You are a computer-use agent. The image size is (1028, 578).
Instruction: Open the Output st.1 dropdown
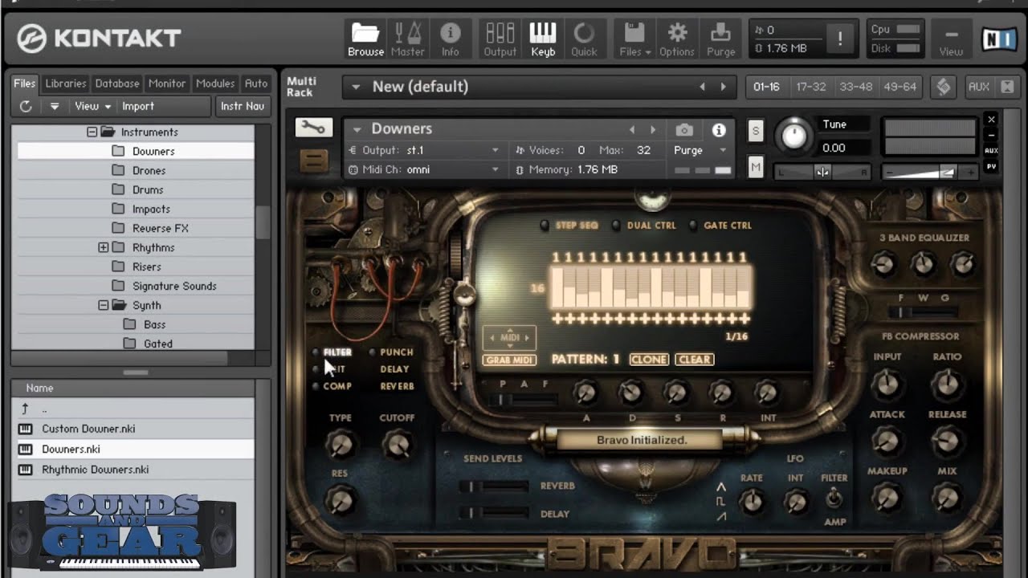(x=425, y=150)
